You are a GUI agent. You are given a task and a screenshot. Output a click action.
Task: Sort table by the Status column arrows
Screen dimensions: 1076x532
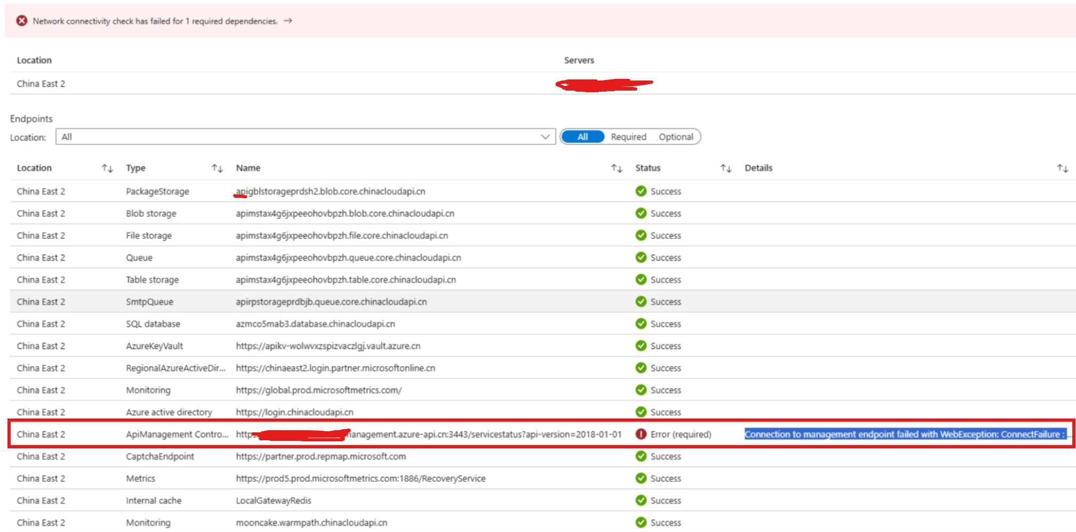(x=726, y=168)
